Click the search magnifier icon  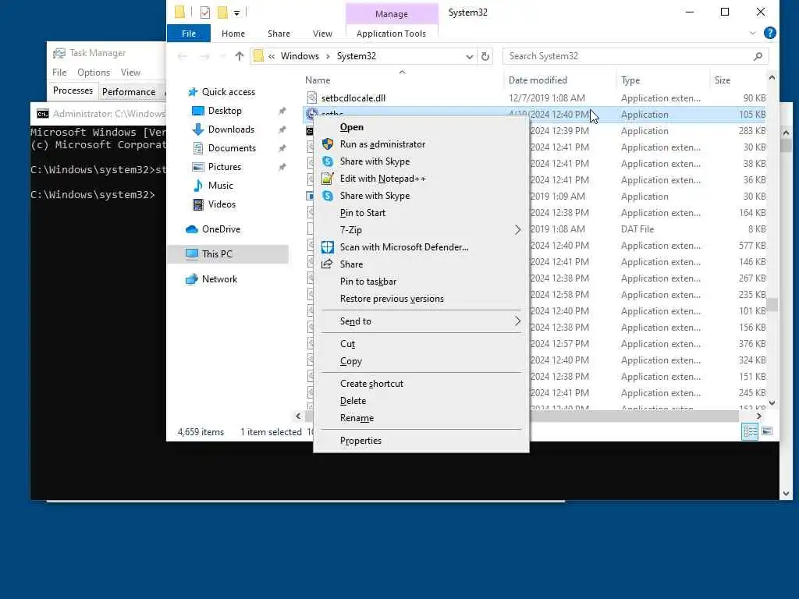coord(758,56)
